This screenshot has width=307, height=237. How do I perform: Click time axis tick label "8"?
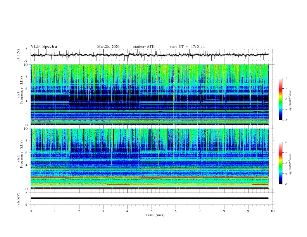coord(224,211)
